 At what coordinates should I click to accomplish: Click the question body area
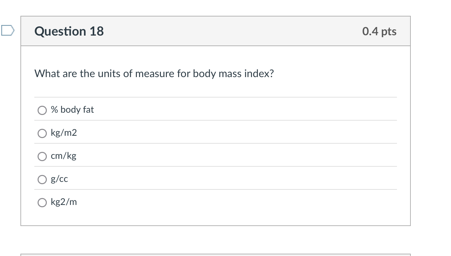click(x=216, y=135)
